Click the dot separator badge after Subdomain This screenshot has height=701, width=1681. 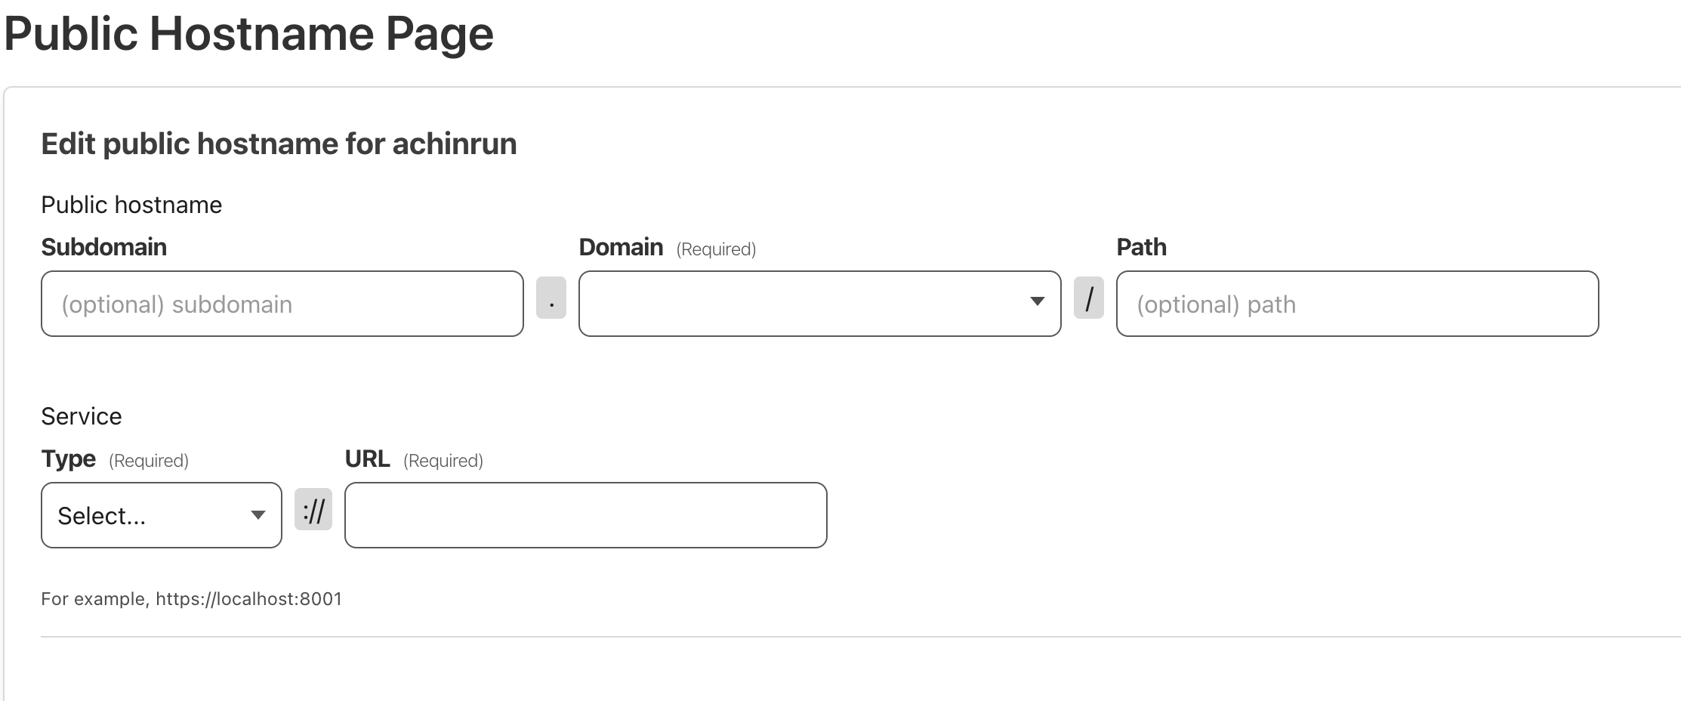pyautogui.click(x=551, y=298)
